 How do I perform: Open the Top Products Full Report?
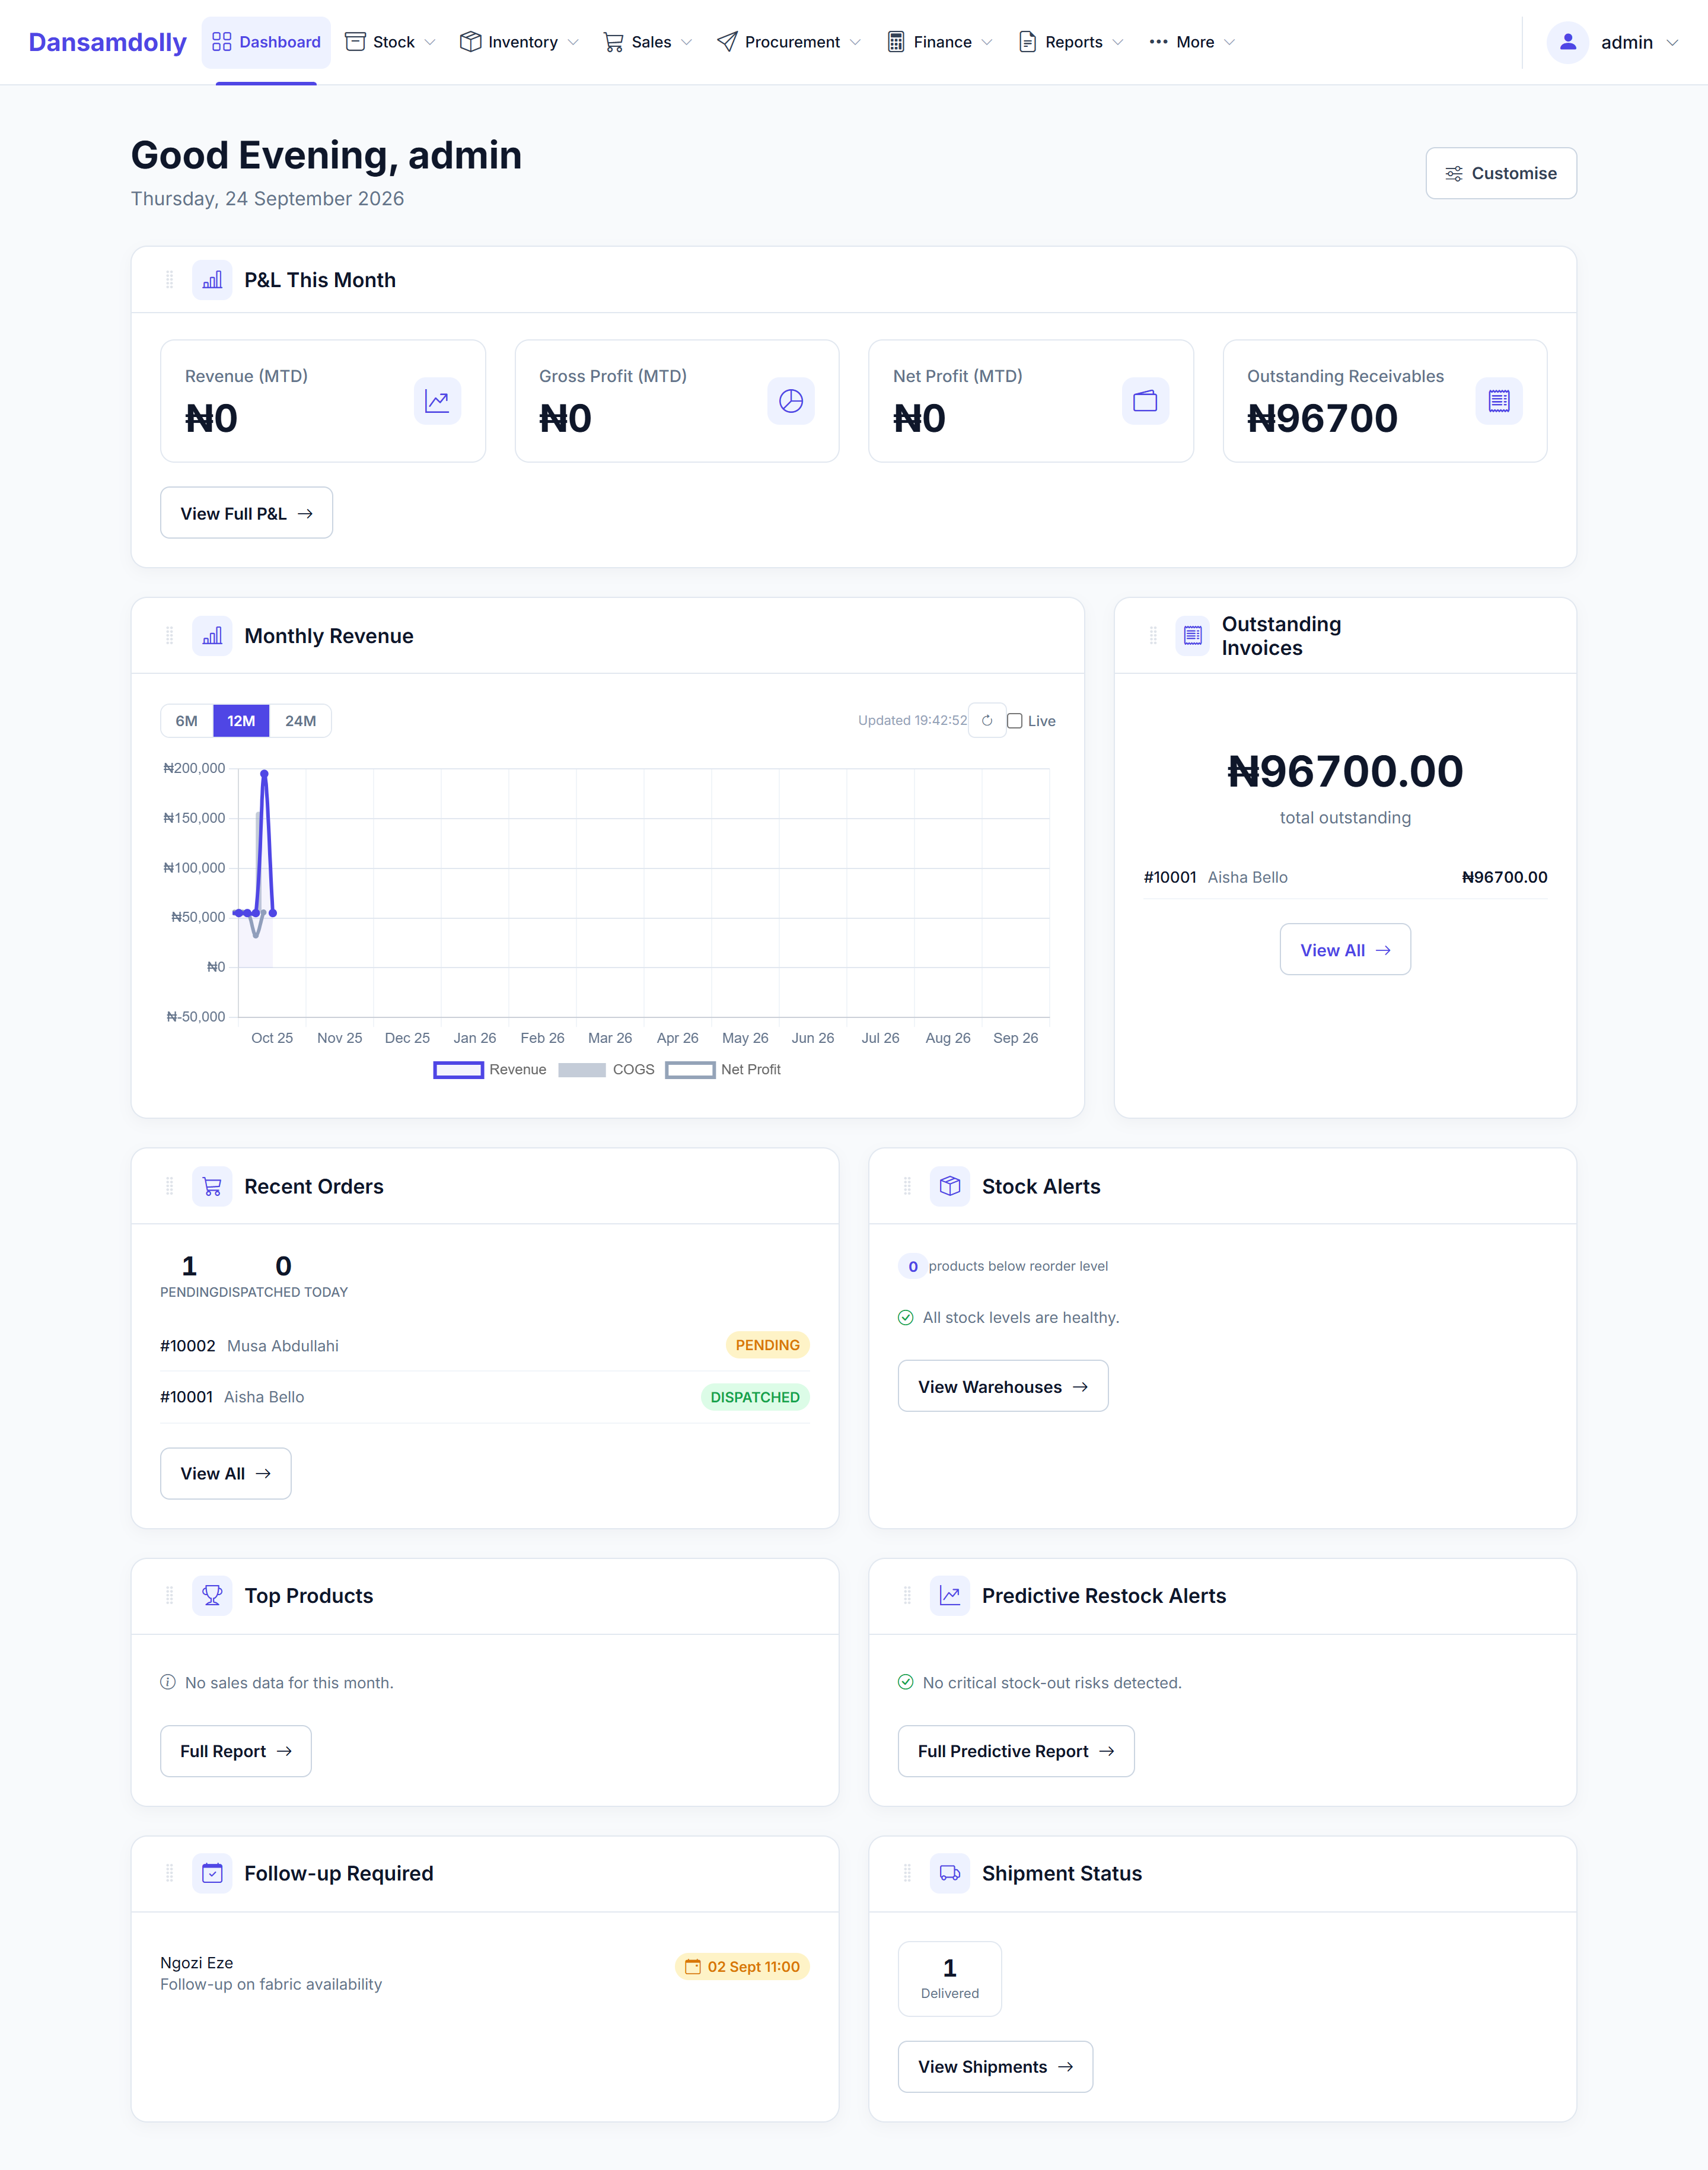click(235, 1751)
